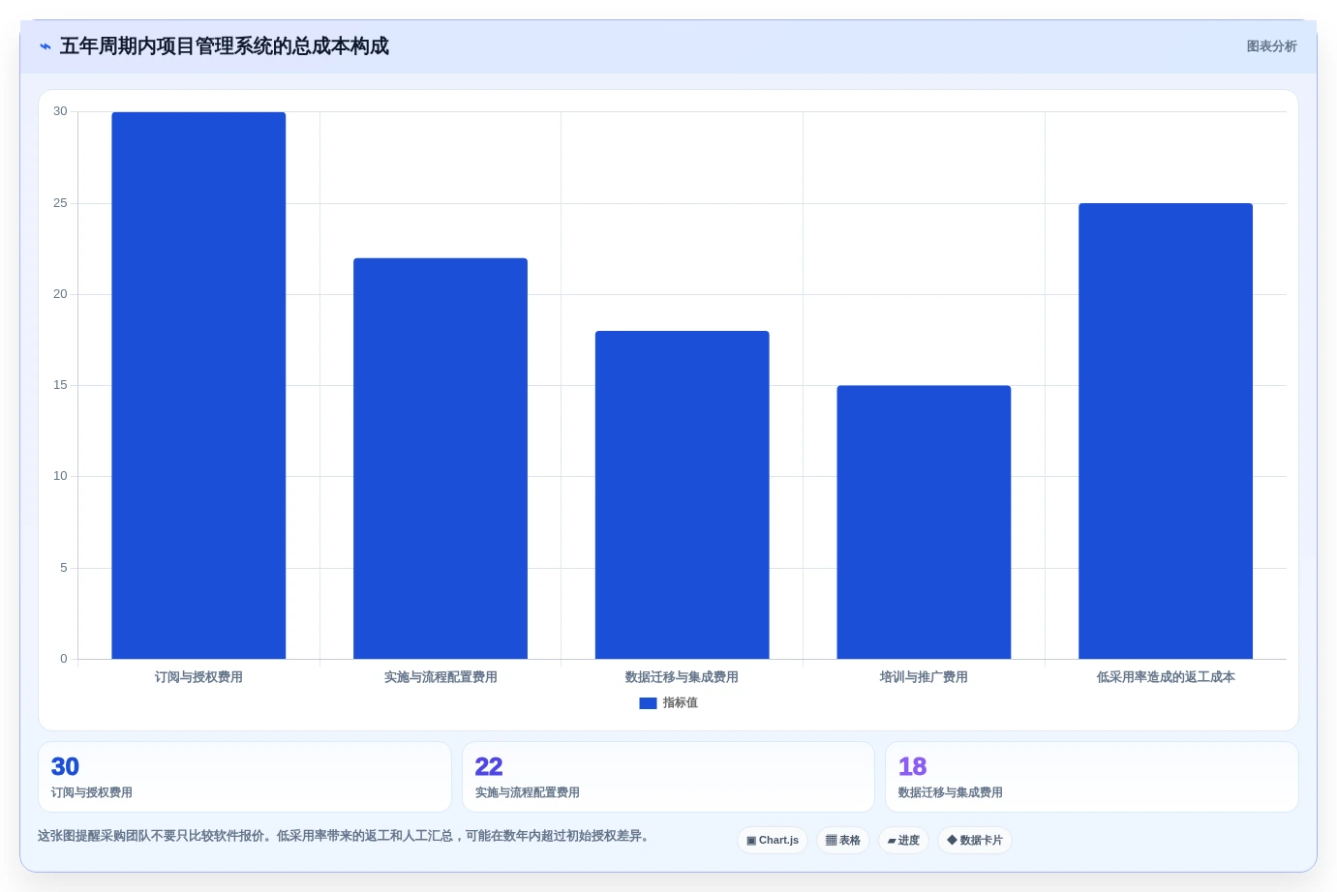Click the 图表分析 label in header
Viewport: 1337px width, 892px height.
click(x=1271, y=46)
